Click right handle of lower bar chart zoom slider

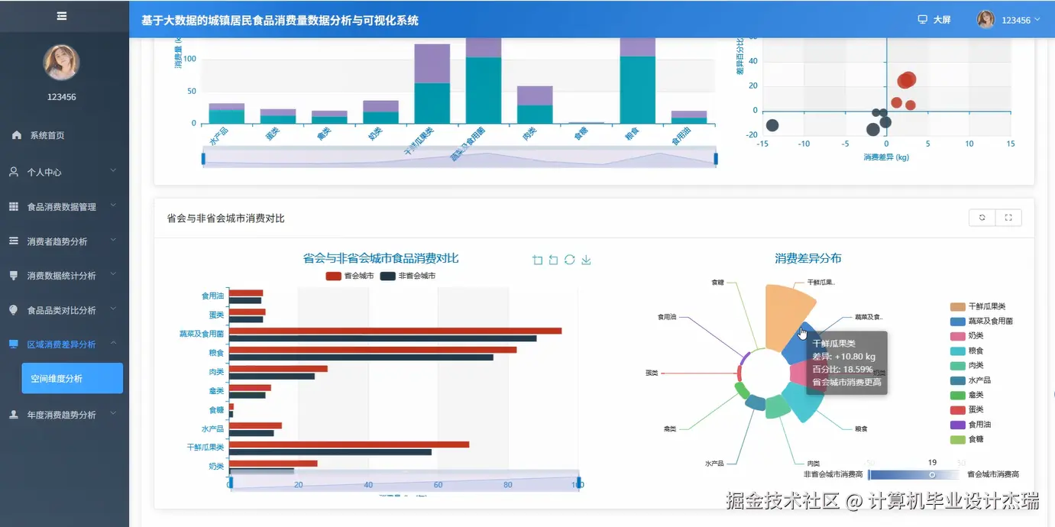tap(578, 483)
